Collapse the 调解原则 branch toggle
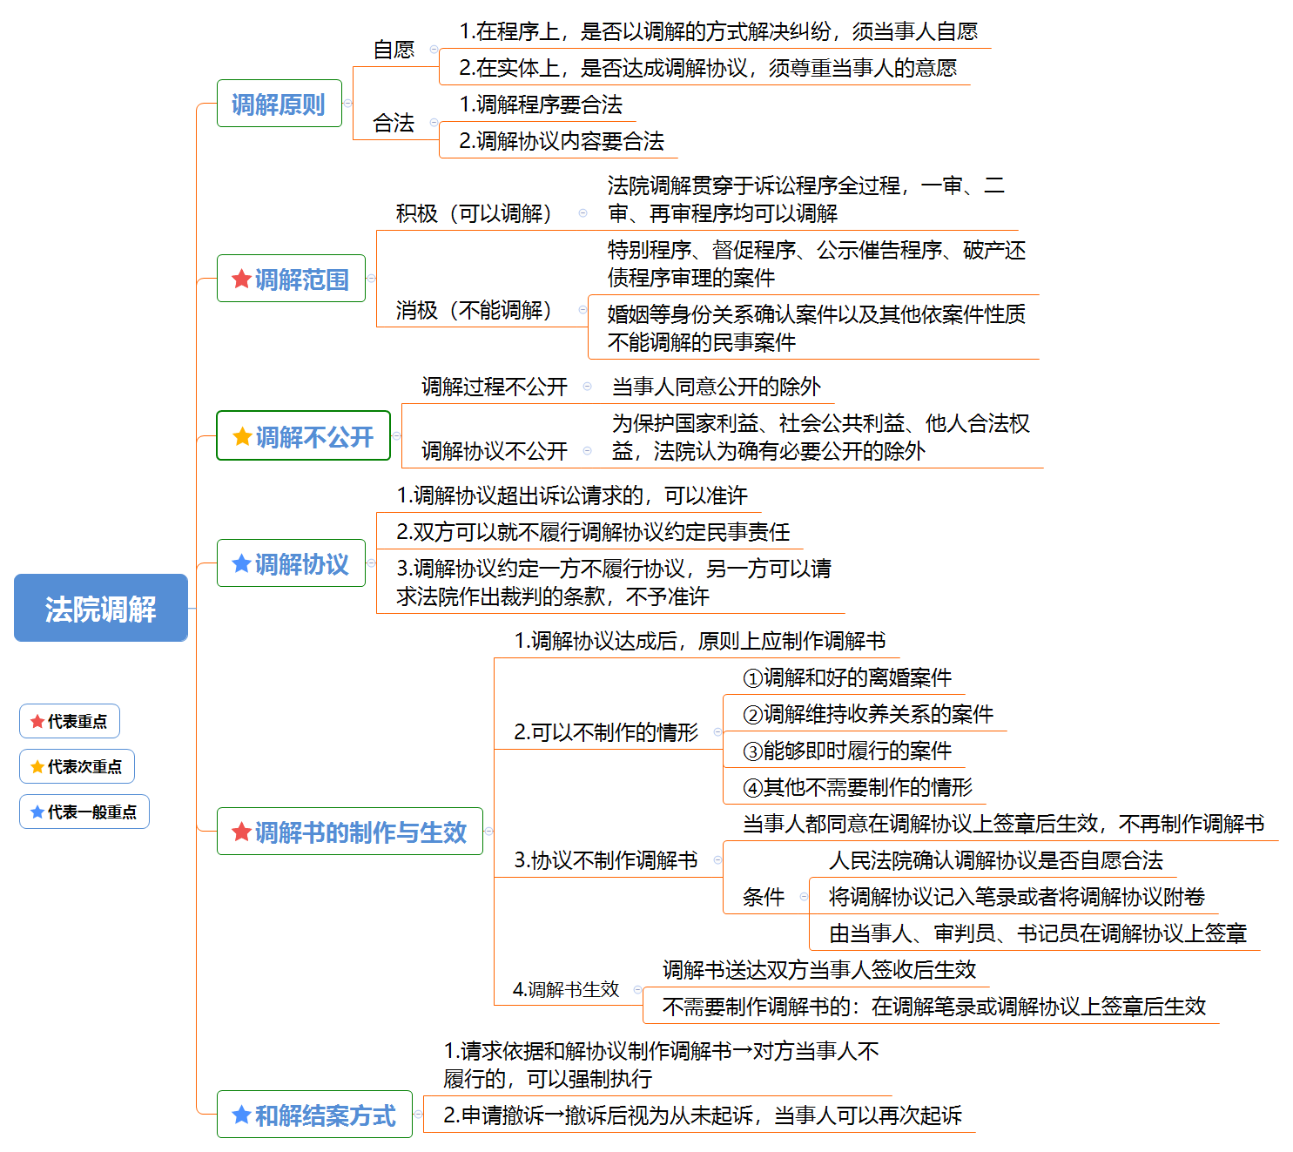 348,103
